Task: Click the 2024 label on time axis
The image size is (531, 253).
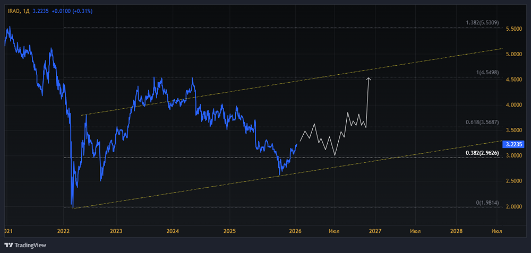Action: click(173, 231)
